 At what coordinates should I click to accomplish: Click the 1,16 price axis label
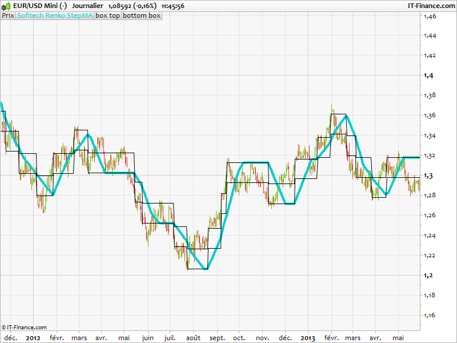pos(430,316)
